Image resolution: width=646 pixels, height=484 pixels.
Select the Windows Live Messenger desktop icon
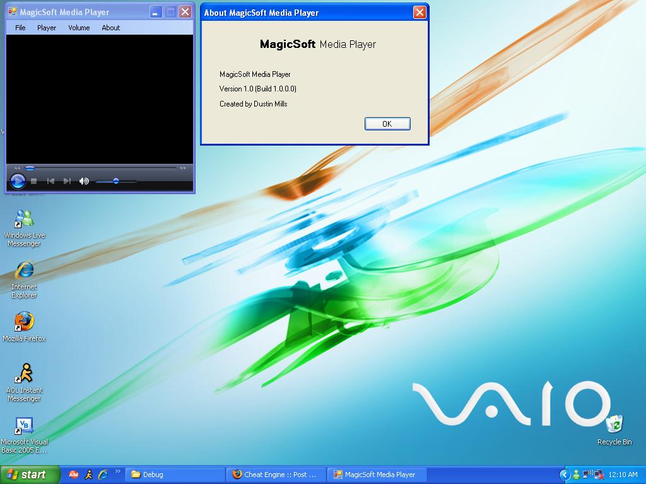coord(25,228)
